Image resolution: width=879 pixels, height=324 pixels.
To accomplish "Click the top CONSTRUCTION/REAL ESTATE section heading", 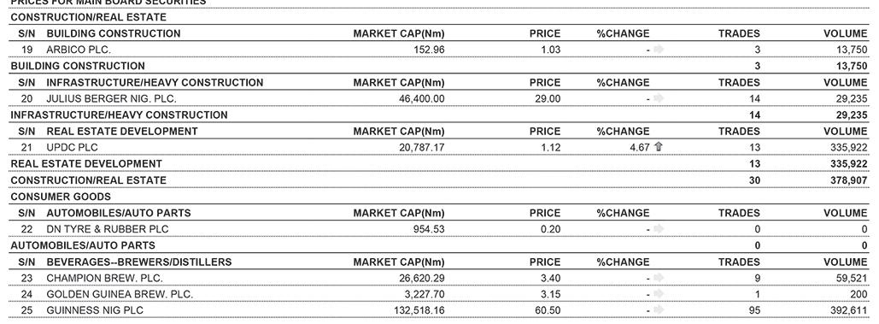I will click(x=89, y=17).
